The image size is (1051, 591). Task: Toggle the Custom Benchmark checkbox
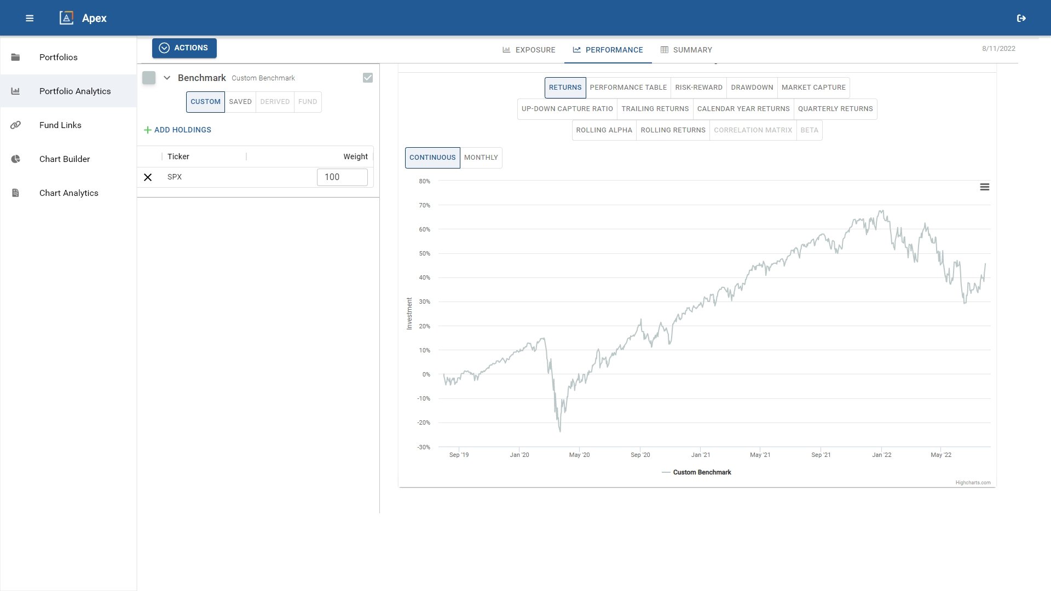point(368,78)
